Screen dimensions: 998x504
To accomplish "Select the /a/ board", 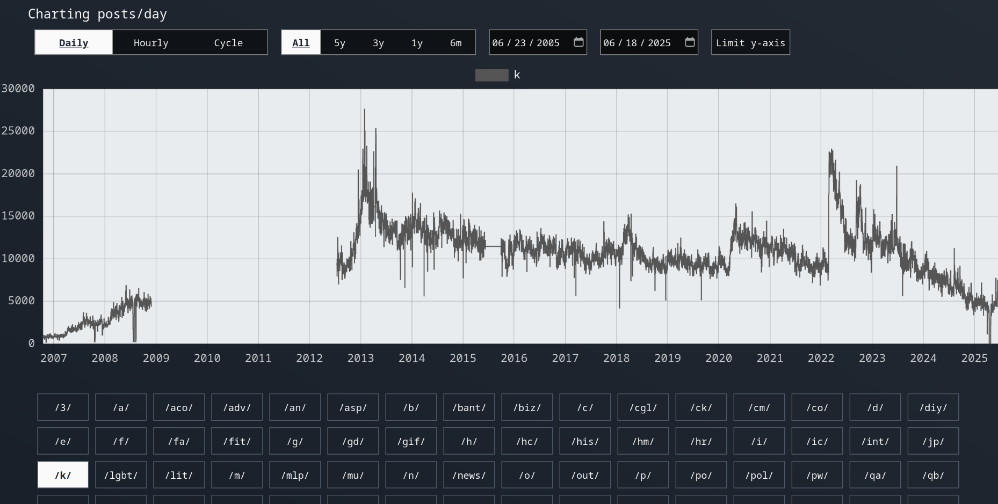I will 121,407.
